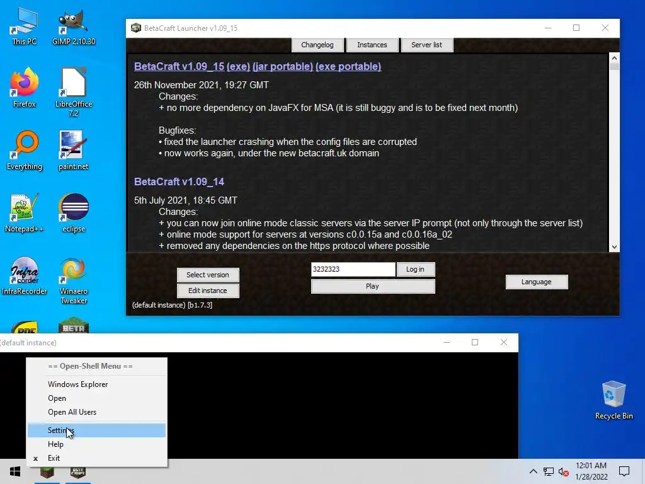Open eclipse desktop shortcut
This screenshot has height=484, width=645.
click(74, 213)
